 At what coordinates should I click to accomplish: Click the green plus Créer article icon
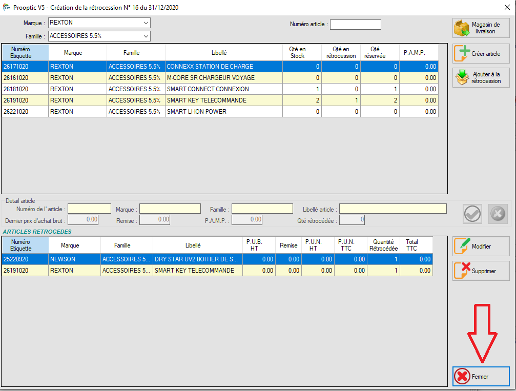tap(462, 53)
